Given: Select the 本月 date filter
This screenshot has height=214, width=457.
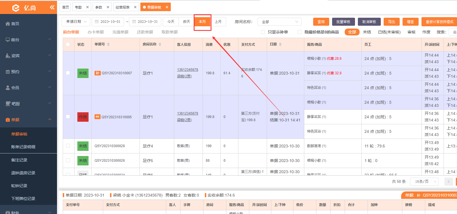Looking at the screenshot, I should [202, 22].
